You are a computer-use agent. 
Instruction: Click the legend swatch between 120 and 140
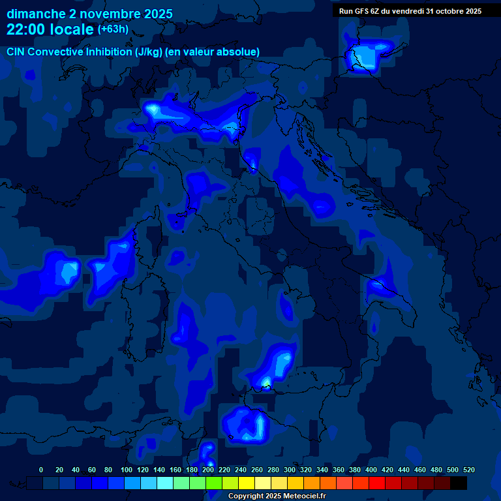pyautogui.click(x=149, y=483)
